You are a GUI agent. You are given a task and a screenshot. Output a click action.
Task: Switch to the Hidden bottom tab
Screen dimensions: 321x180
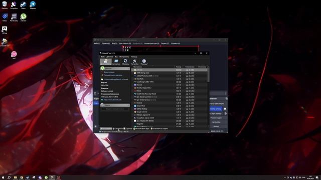tap(128, 128)
